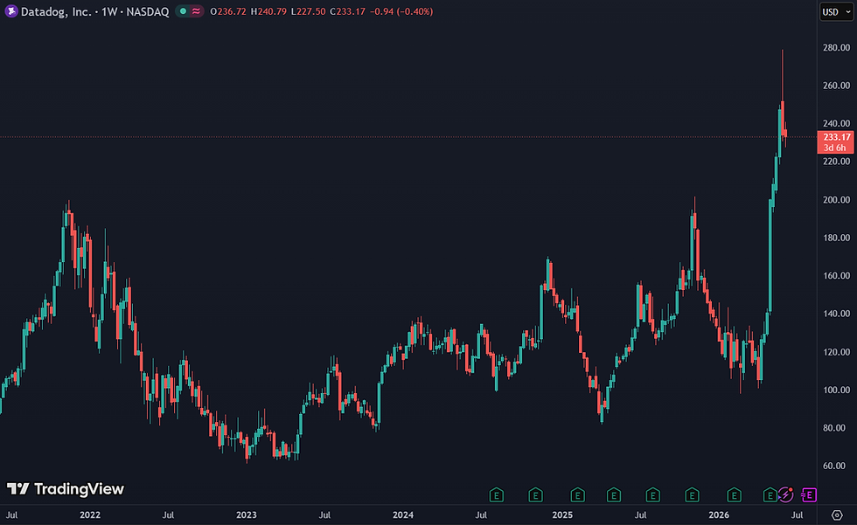Click the Datadog logo icon
The image size is (857, 525).
pyautogui.click(x=10, y=11)
